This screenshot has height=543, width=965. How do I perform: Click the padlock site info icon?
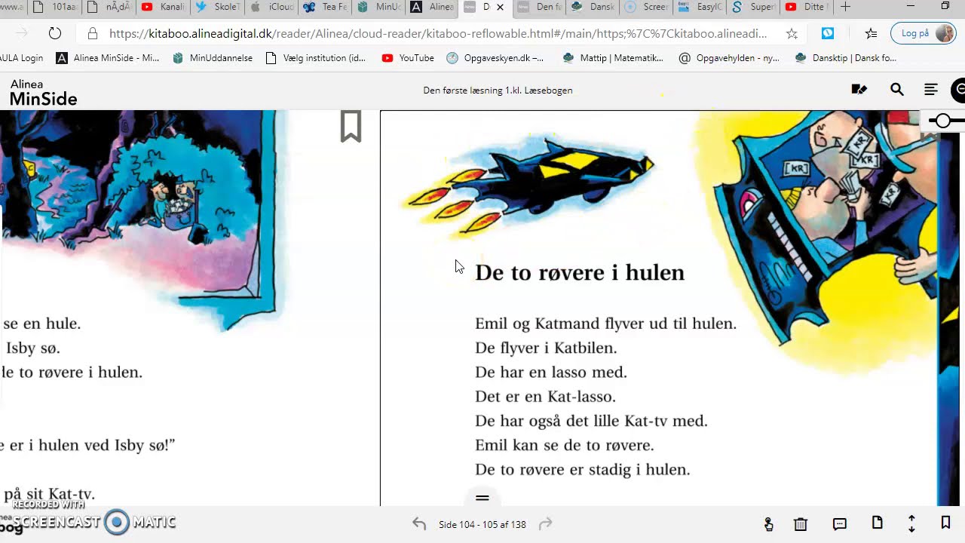(x=93, y=33)
